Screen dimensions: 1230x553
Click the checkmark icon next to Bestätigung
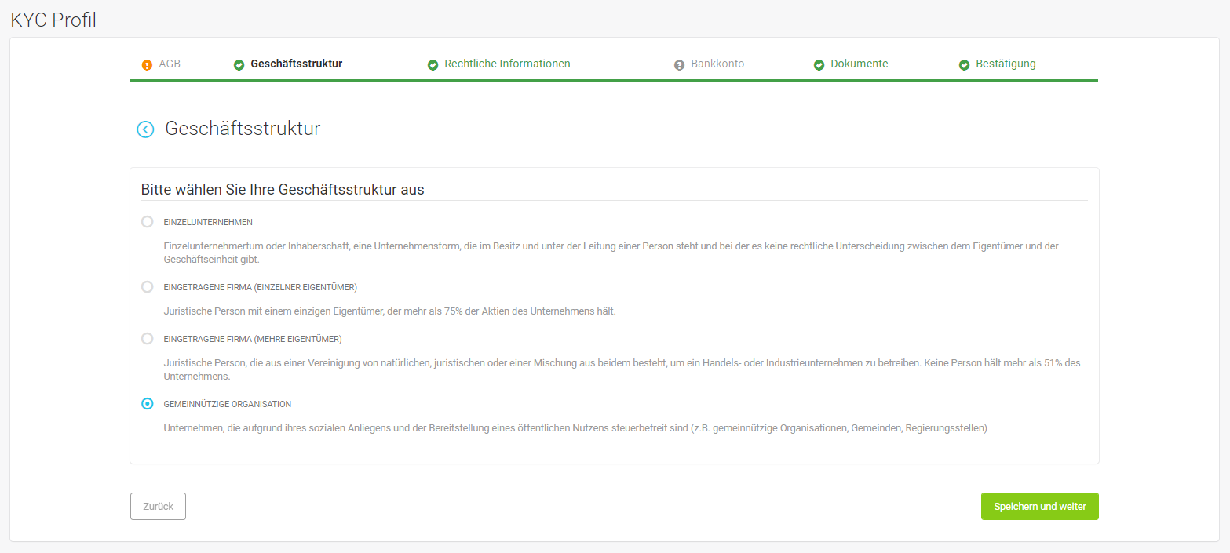tap(964, 64)
